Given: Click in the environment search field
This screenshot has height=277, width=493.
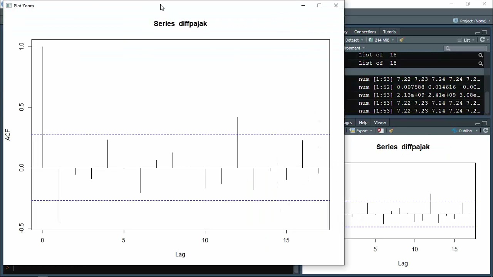Looking at the screenshot, I should pos(465,48).
